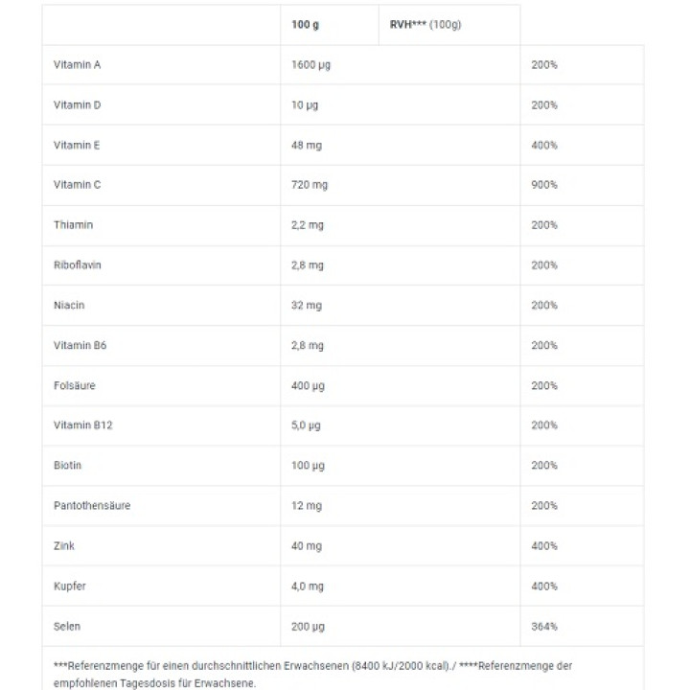Click the RVH*** (100g) column header
The image size is (690, 690).
click(425, 25)
